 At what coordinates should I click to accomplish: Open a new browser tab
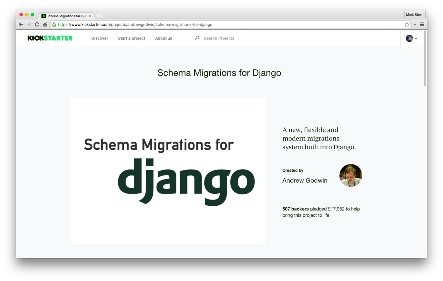100,16
